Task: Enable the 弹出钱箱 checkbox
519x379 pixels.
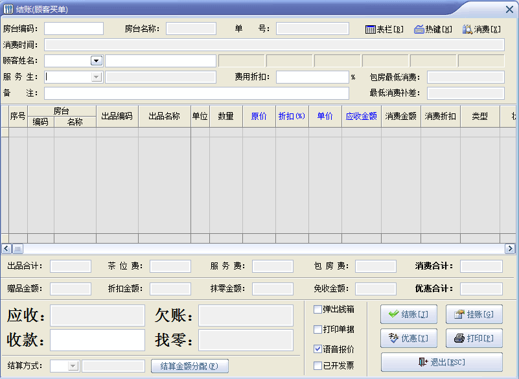Action: click(317, 309)
